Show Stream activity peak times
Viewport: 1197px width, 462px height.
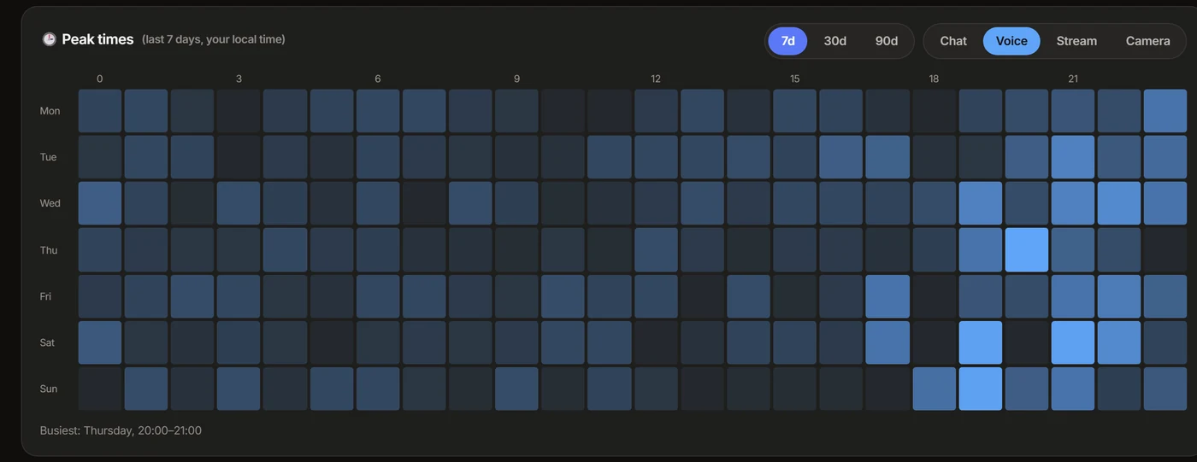coord(1076,41)
